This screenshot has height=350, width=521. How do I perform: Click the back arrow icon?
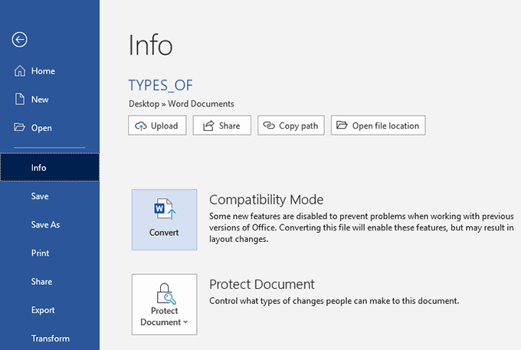20,40
